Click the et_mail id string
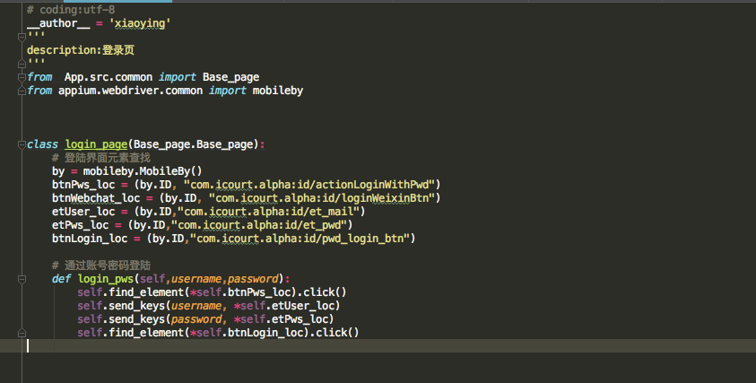This screenshot has height=383, width=756. (x=269, y=212)
